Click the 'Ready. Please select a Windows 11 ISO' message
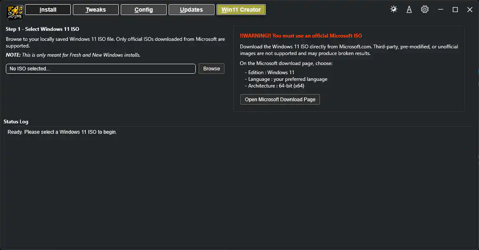Screen dimensions: 479x250 click(x=62, y=132)
